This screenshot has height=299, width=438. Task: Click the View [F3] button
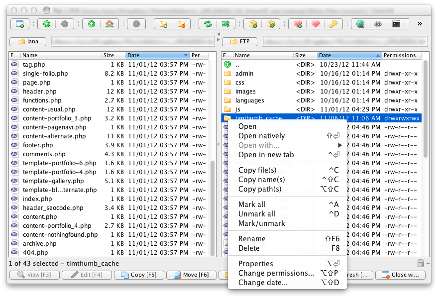click(x=34, y=275)
